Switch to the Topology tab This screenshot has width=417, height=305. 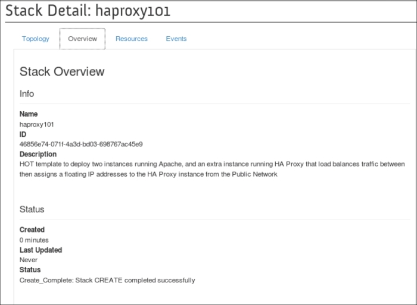click(x=36, y=39)
